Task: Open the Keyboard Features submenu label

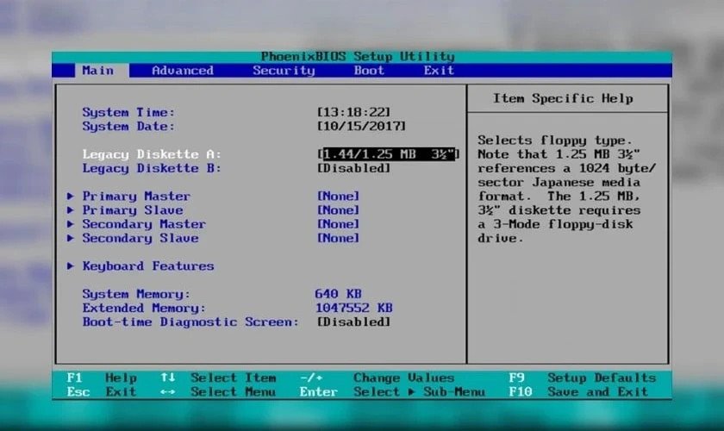Action: click(148, 266)
